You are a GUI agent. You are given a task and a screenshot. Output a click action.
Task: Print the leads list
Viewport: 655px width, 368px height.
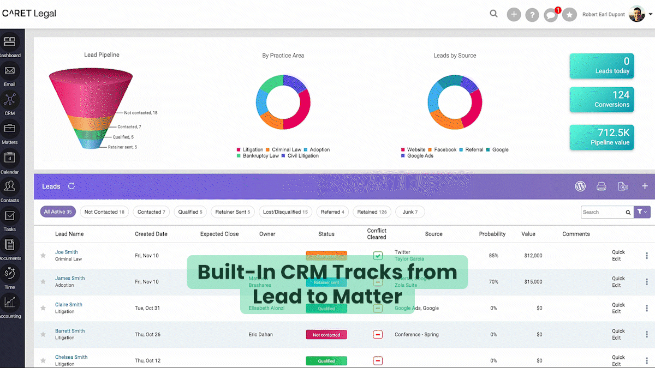point(602,186)
